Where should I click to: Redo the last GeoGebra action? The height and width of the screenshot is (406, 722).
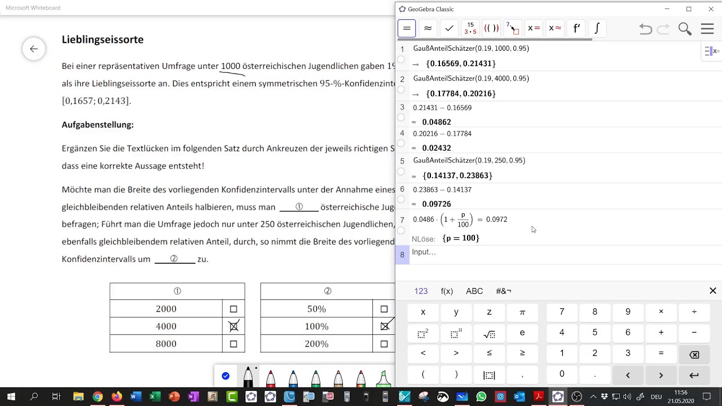tap(663, 29)
